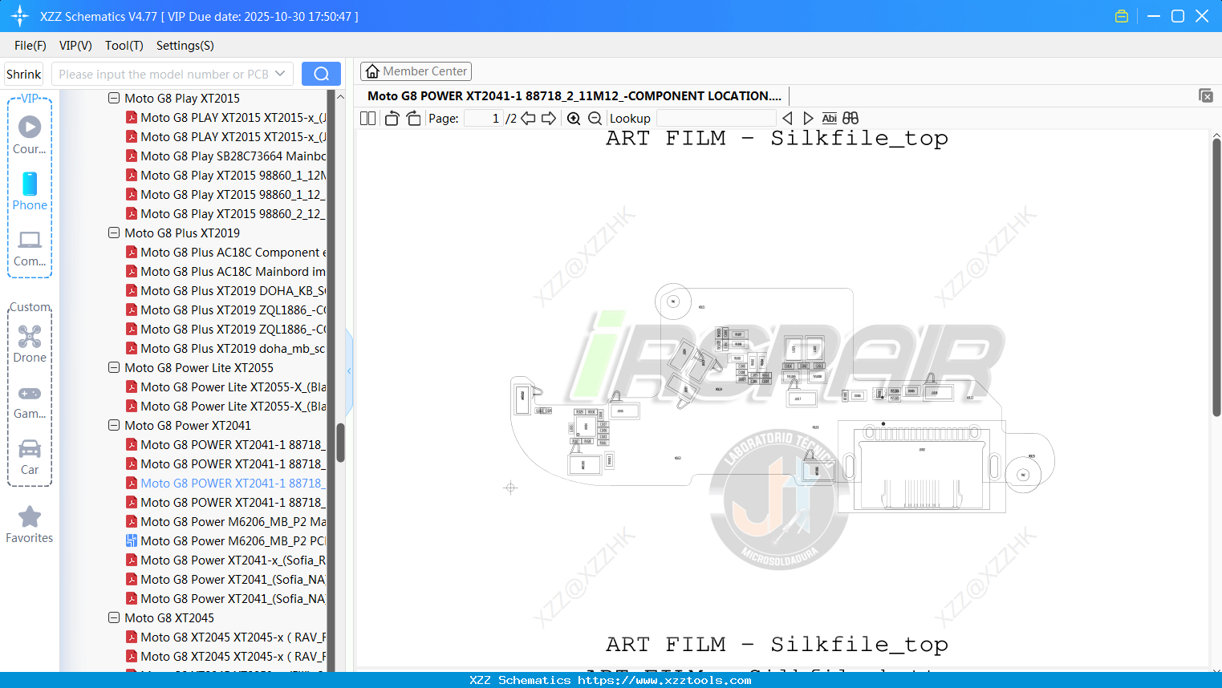Select the Computer category
The image size is (1222, 688).
(30, 249)
